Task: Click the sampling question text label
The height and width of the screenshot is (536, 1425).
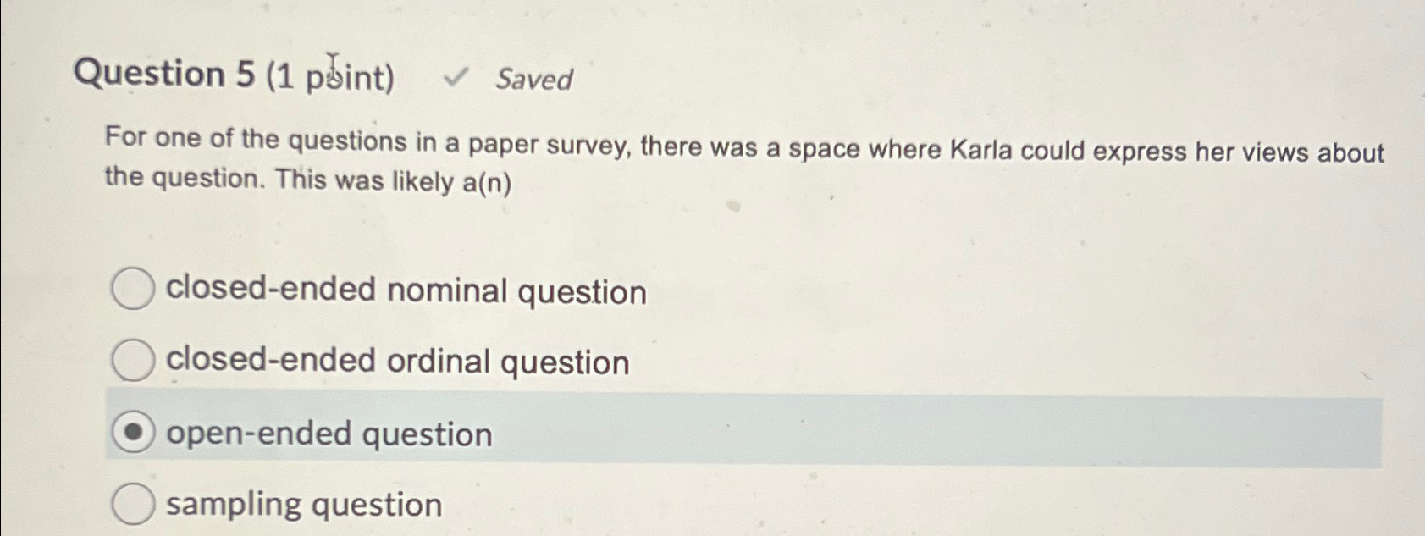Action: [302, 504]
